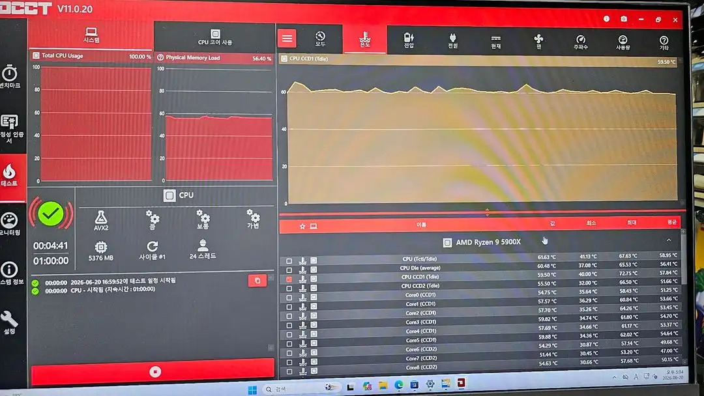This screenshot has width=704, height=396.
Task: Click the thermometer icon in the CPU (Tctl/Tdie) row
Action: click(x=302, y=261)
